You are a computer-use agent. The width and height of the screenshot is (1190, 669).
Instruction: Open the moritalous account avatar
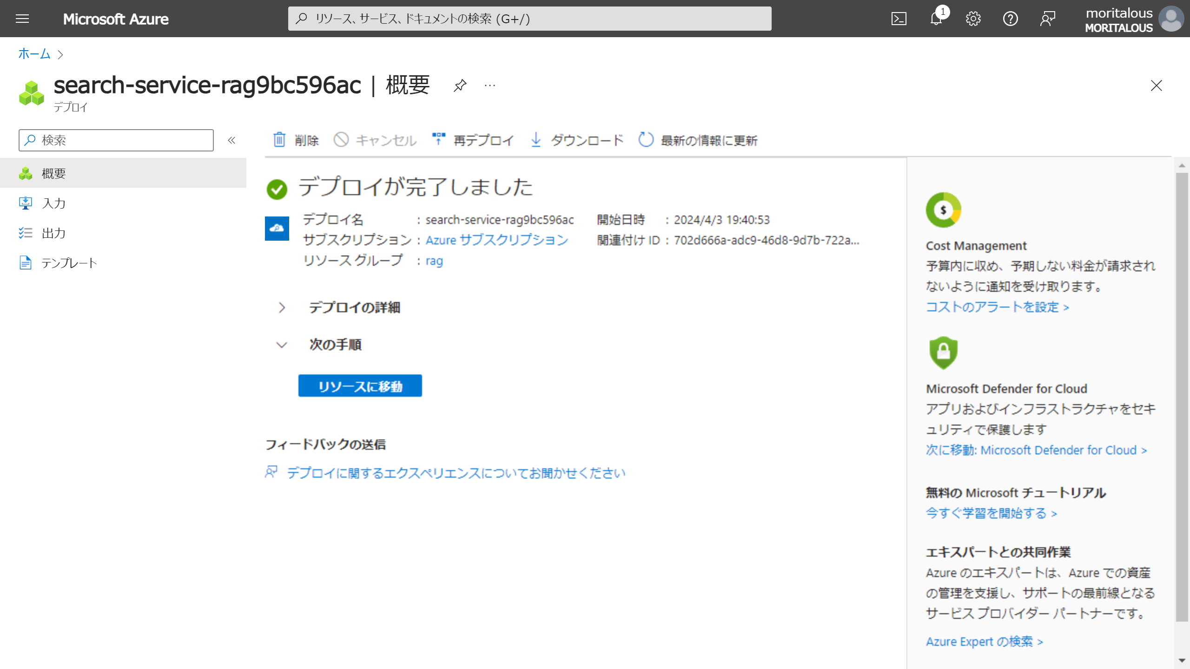tap(1170, 19)
